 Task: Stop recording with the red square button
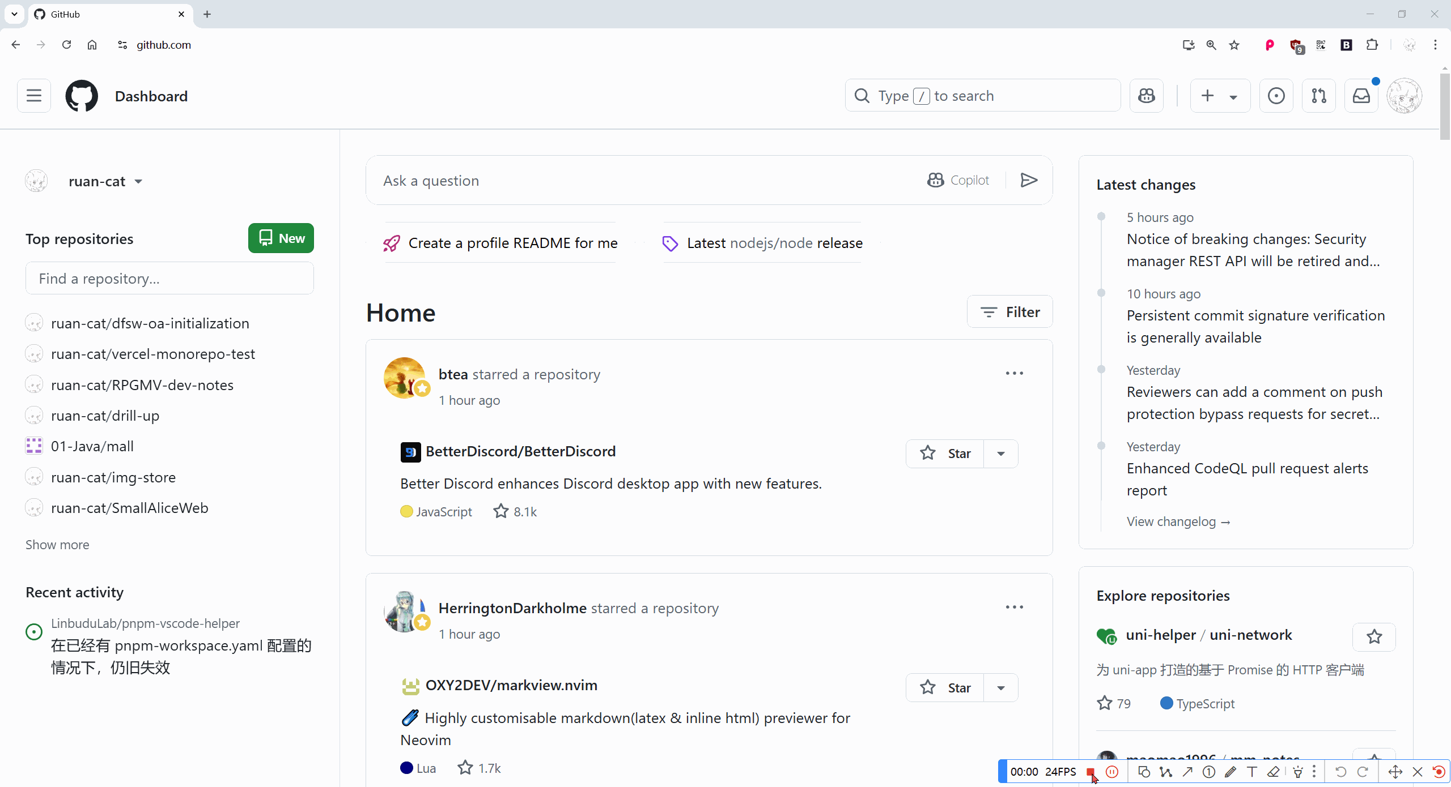pyautogui.click(x=1091, y=772)
